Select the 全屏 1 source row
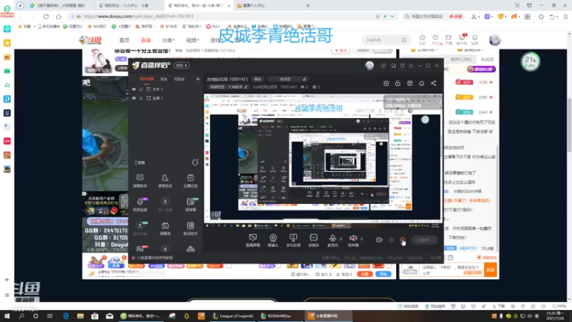 click(x=166, y=98)
